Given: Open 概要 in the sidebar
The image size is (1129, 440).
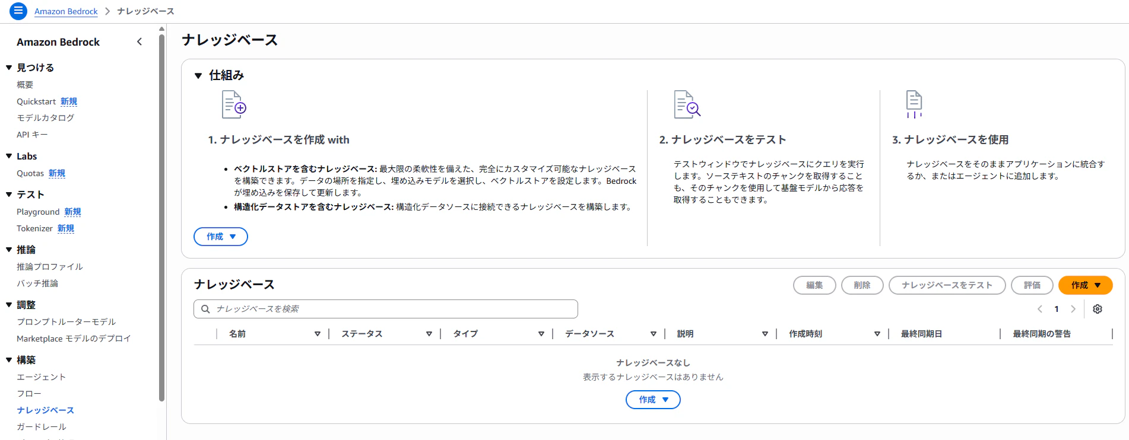Looking at the screenshot, I should [x=25, y=85].
